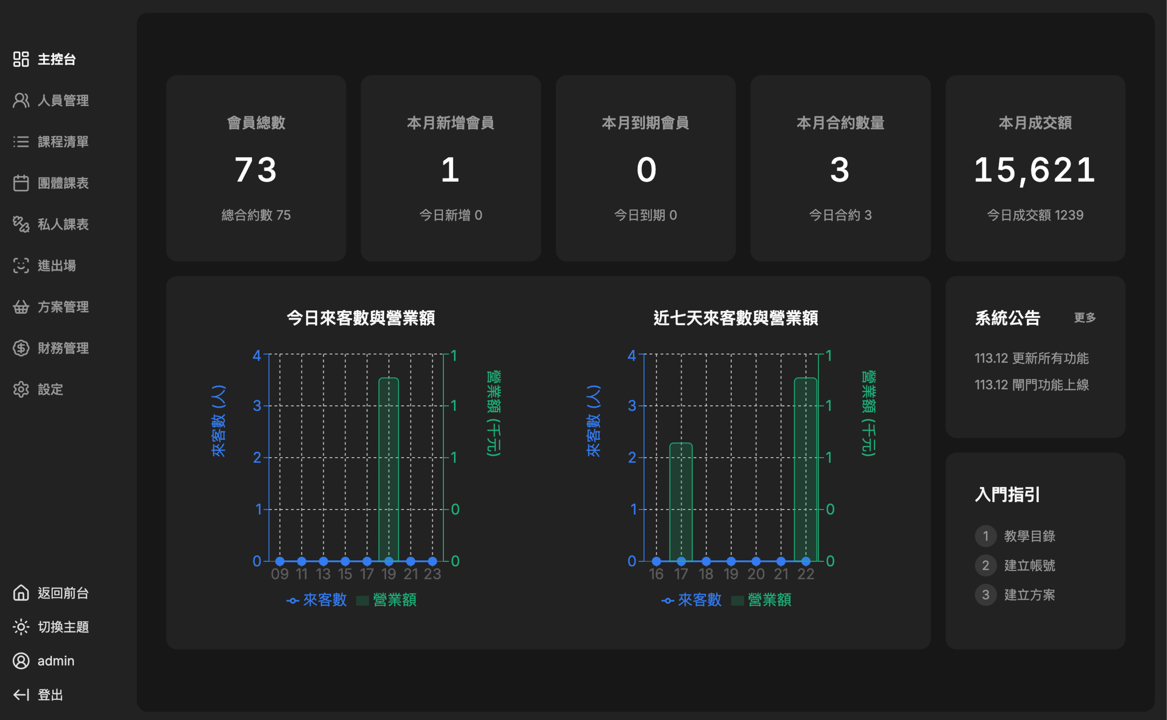Viewport: 1167px width, 720px height.
Task: Click the blue data point for day 16
Action: (656, 561)
